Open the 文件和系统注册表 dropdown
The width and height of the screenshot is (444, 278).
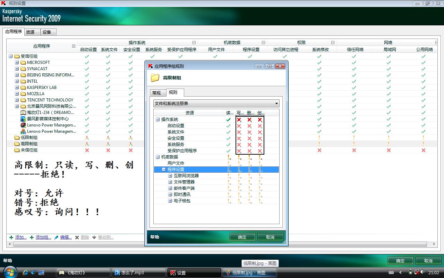pyautogui.click(x=216, y=104)
